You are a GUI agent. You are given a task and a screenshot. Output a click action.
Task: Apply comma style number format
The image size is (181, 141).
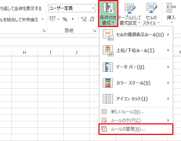click(72, 19)
